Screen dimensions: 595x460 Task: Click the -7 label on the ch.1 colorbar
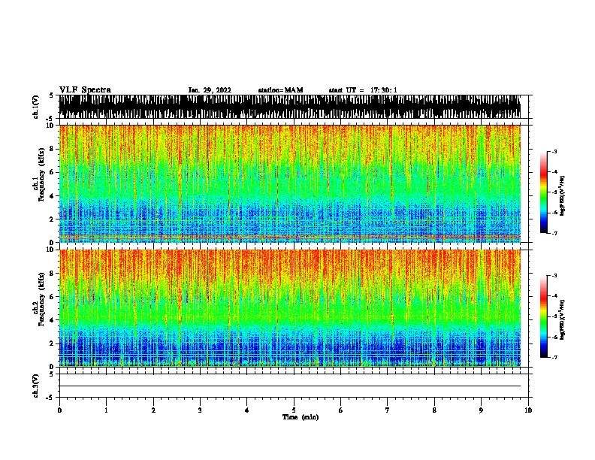554,233
